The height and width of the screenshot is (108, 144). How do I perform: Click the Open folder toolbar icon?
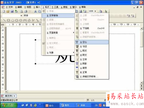click(8, 11)
